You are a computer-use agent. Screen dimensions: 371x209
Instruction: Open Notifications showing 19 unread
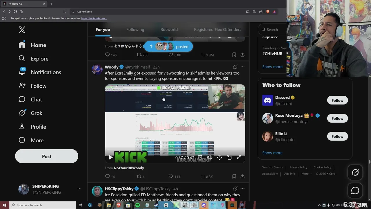[40, 72]
